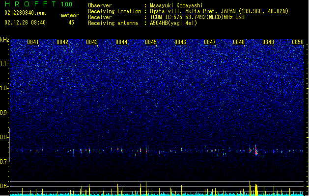Image resolution: width=309 pixels, height=196 pixels.
Task: Select the meteor count value 45
Action: click(71, 23)
